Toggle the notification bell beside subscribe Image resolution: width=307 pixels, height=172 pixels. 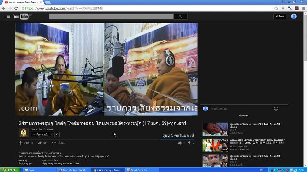pyautogui.click(x=52, y=134)
